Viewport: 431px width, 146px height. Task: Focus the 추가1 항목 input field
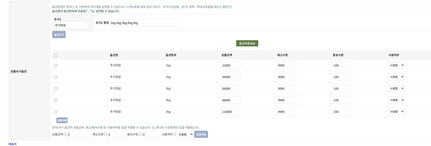(x=144, y=23)
